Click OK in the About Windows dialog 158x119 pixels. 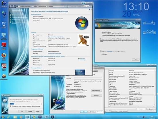(136, 59)
